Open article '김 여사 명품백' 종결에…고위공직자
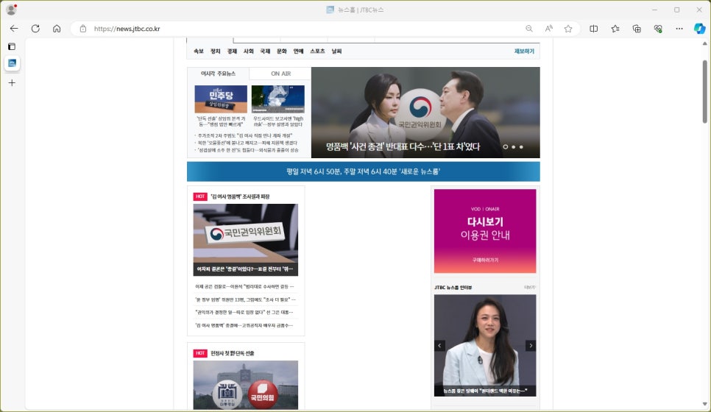 (x=244, y=325)
